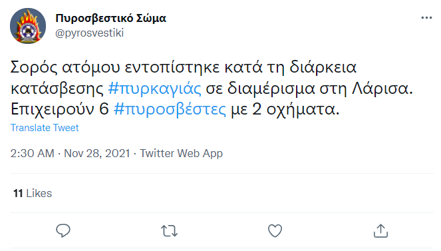Open the Twitter Web App source link

(181, 153)
